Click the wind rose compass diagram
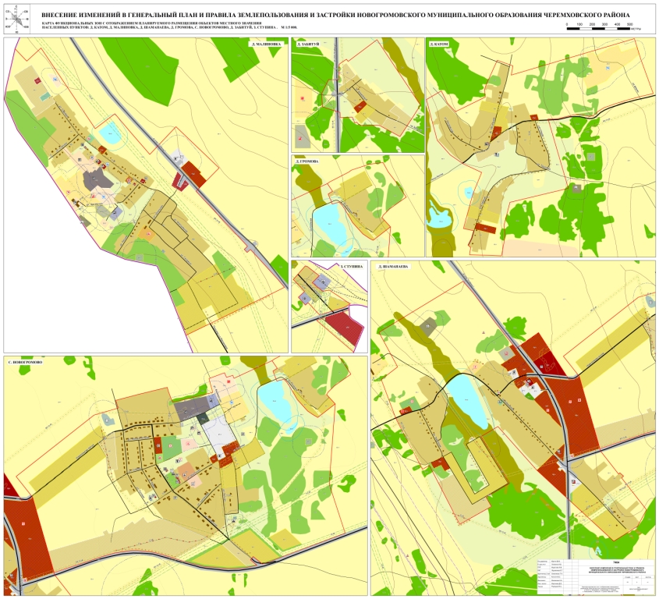Image resolution: width=659 pixels, height=599 pixels. [x=17, y=19]
